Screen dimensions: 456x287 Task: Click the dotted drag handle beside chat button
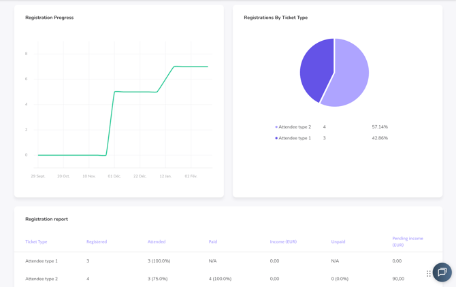pos(429,273)
